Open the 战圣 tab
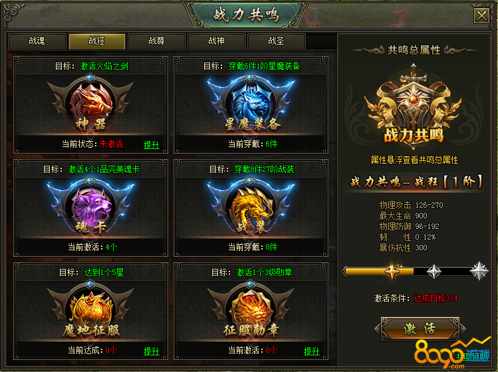Screen dimensions: 498x372 point(276,41)
